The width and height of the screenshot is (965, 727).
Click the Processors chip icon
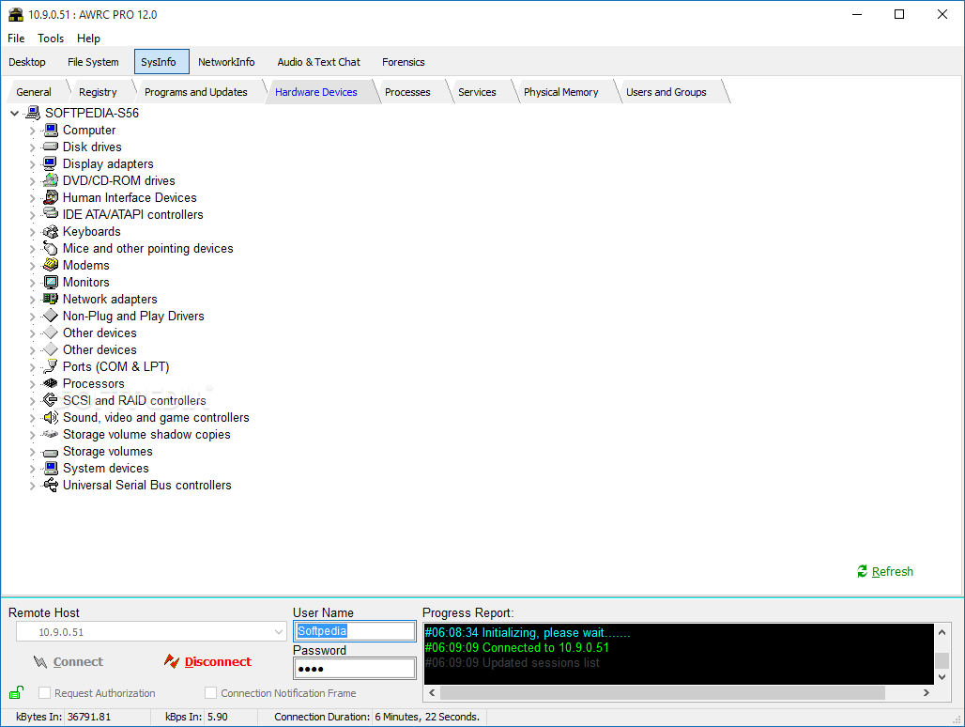click(x=51, y=383)
